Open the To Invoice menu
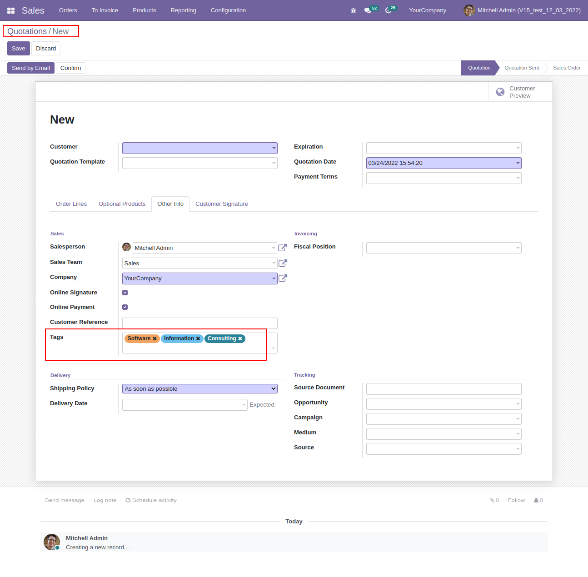Viewport: 588px width, 577px height. (105, 10)
